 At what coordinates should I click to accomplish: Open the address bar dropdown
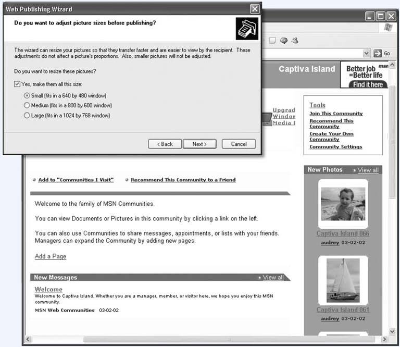(x=367, y=53)
